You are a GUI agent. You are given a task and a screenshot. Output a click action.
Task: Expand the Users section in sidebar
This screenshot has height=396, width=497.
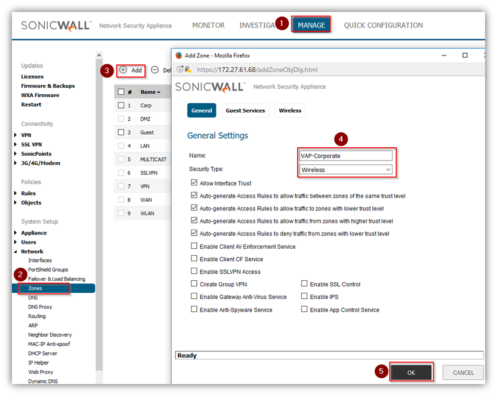[x=16, y=242]
